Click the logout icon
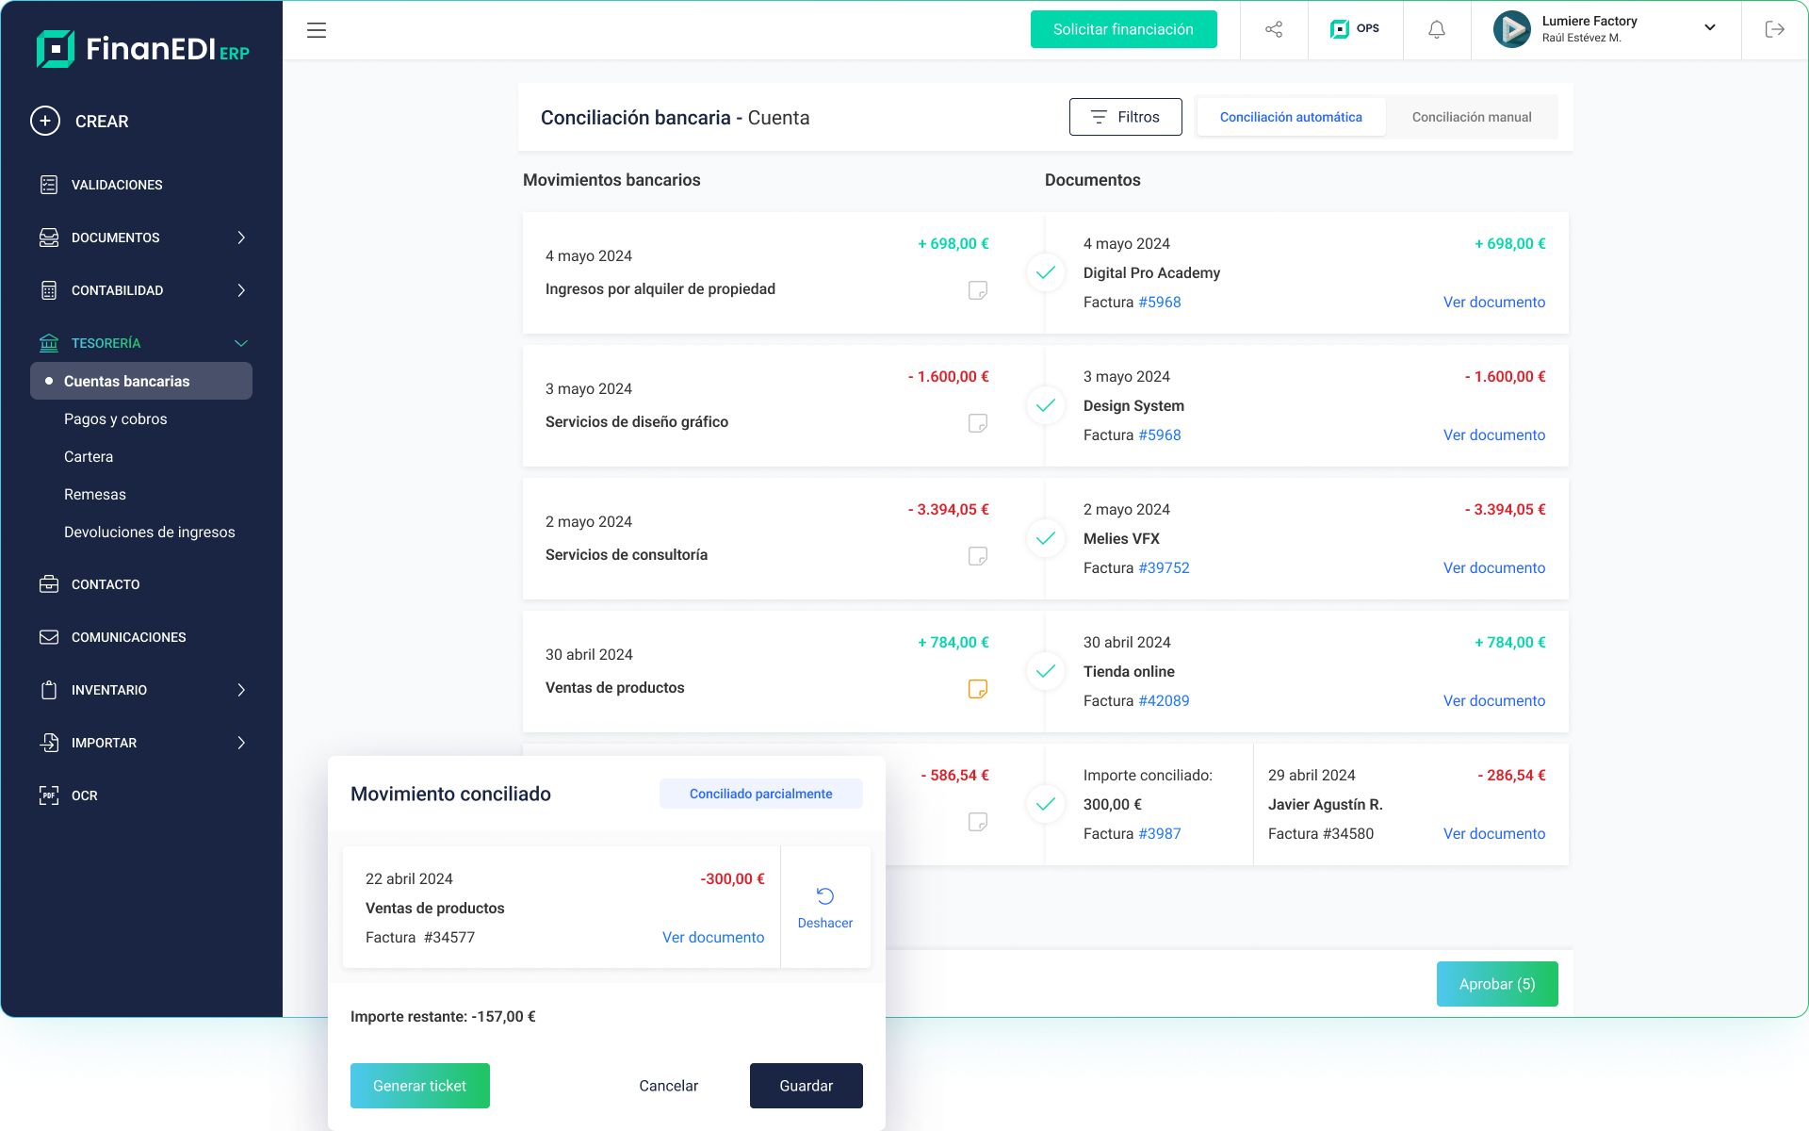1809x1131 pixels. pos(1775,29)
